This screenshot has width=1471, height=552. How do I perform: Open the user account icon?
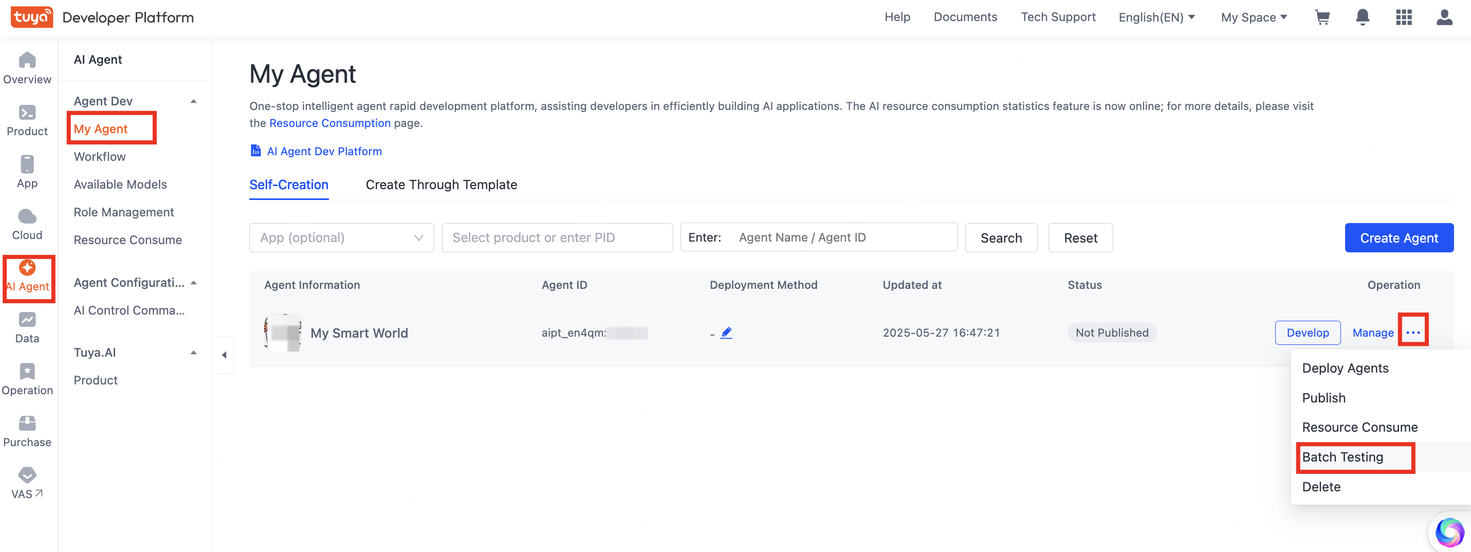point(1444,17)
